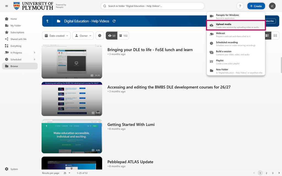Screen dimensions: 282x176
Task: Open Pebblepad ATLAS Update title
Action: (x=130, y=162)
